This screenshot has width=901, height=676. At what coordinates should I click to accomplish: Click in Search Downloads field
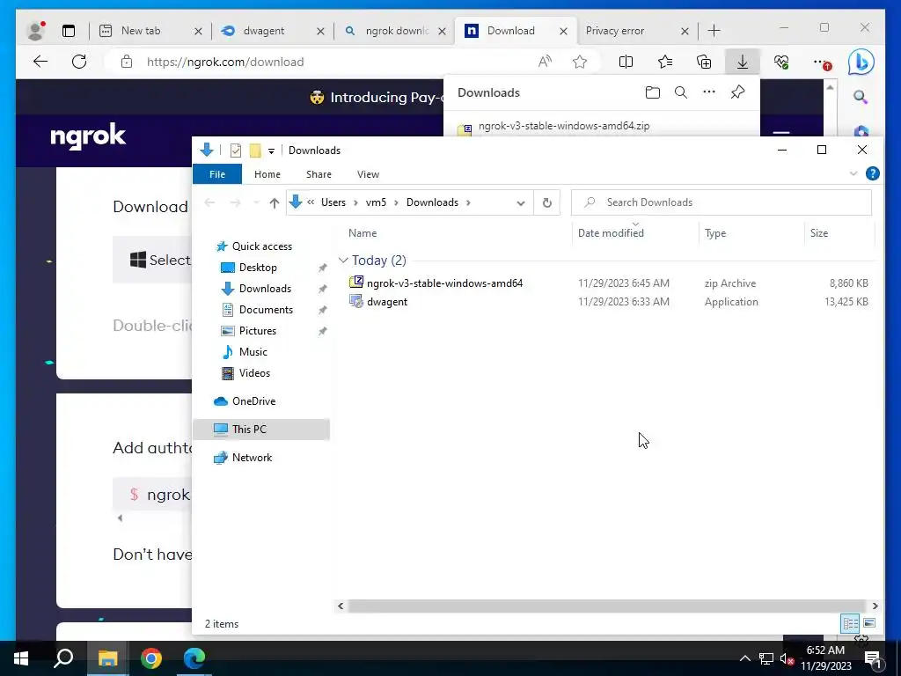[722, 202]
